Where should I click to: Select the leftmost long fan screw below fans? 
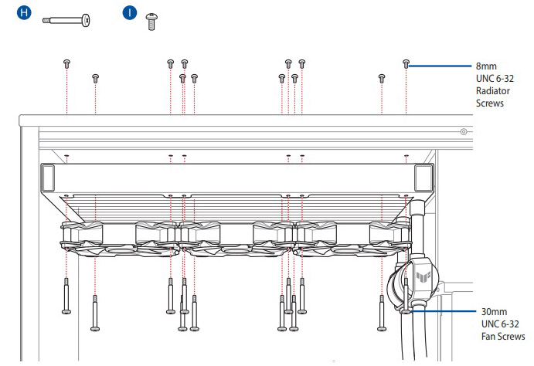(66, 297)
